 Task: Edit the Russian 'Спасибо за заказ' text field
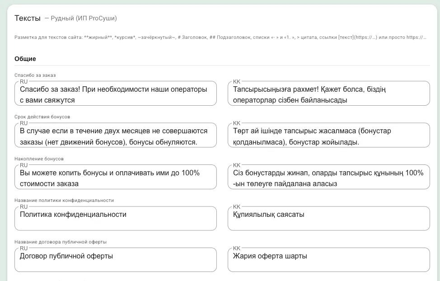[x=116, y=94]
